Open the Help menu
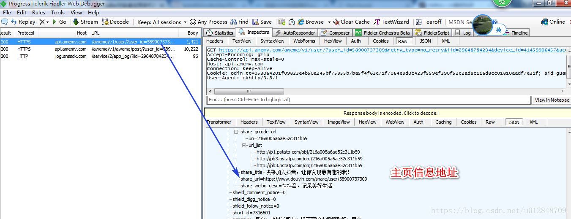 (93, 13)
